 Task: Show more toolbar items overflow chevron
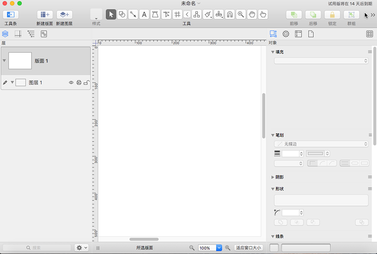point(373,15)
